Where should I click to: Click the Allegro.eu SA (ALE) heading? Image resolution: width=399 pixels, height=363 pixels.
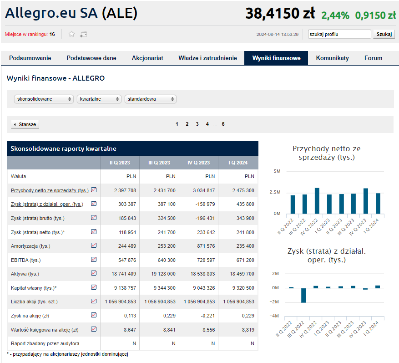(x=71, y=13)
